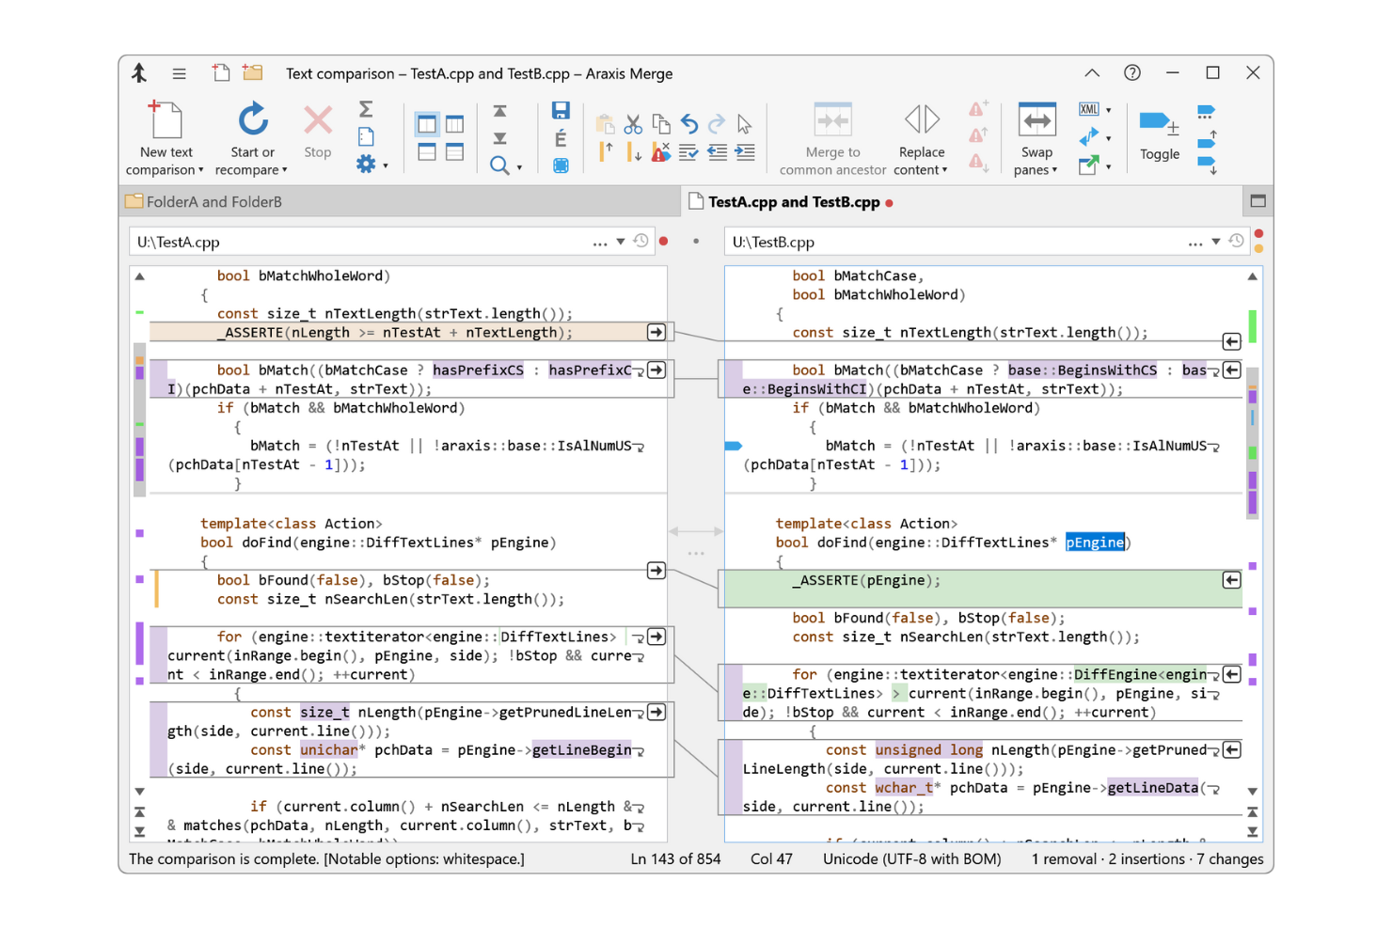
Task: Toggle the tab list panel icon
Action: click(x=1258, y=201)
